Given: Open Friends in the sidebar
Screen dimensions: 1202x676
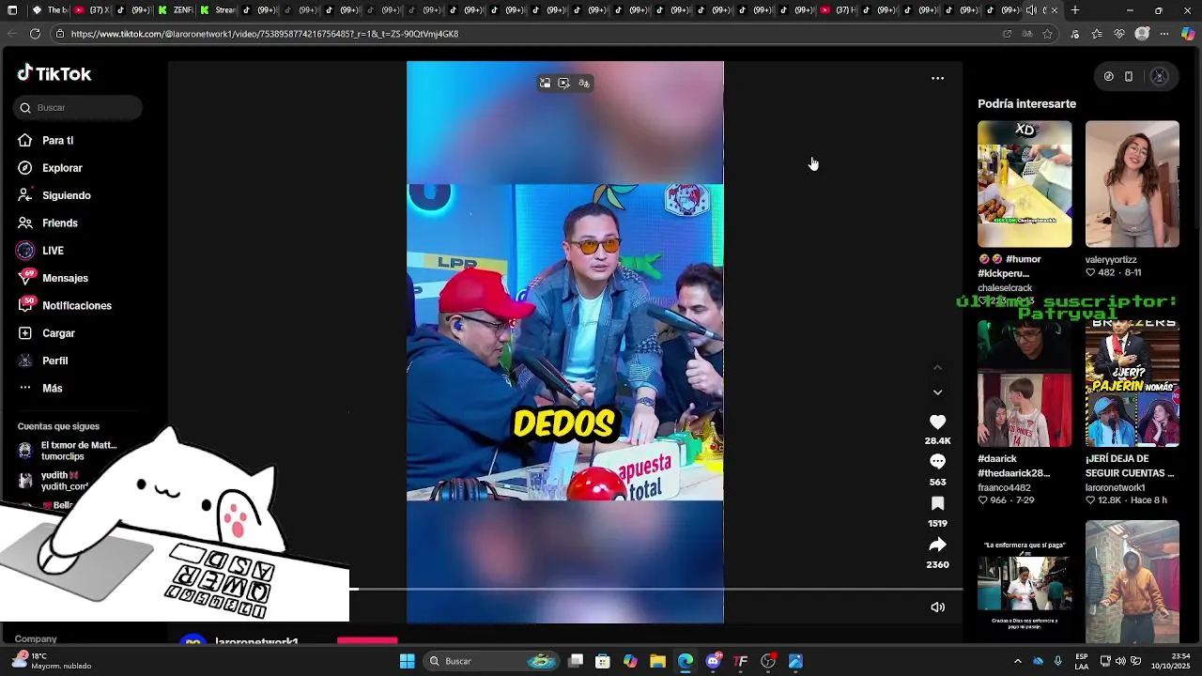Looking at the screenshot, I should (59, 223).
